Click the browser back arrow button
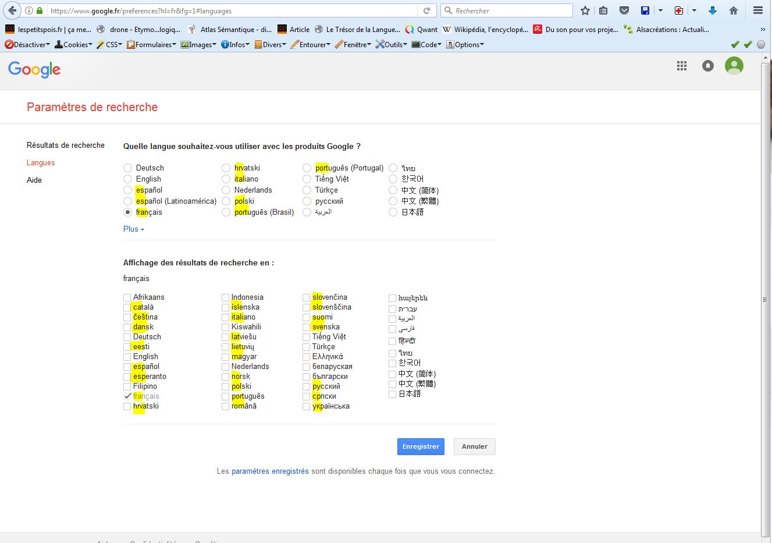 [x=12, y=10]
